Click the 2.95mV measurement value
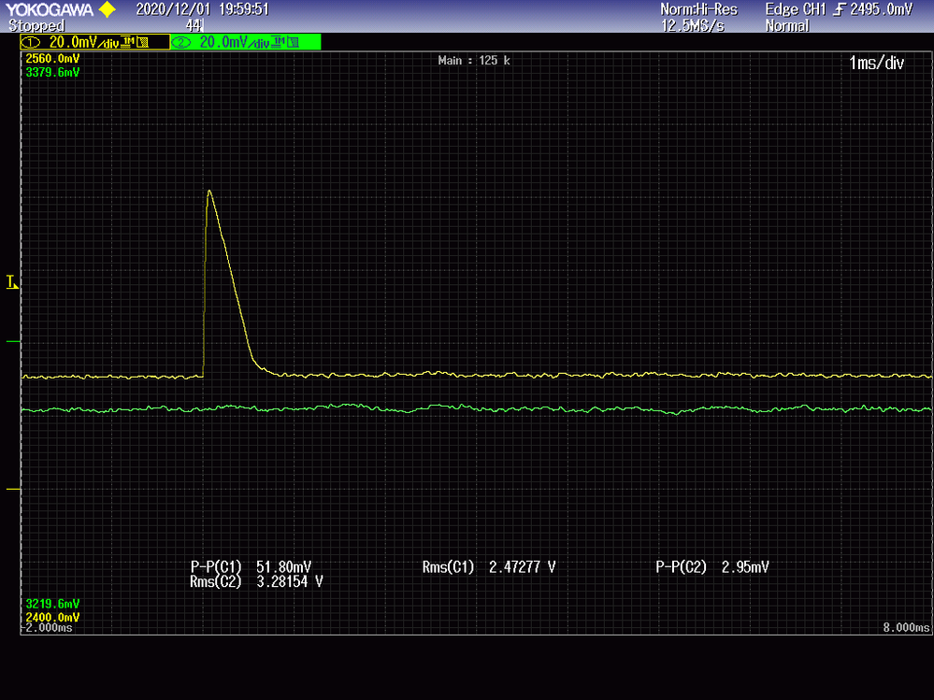This screenshot has height=700, width=934. coord(745,567)
